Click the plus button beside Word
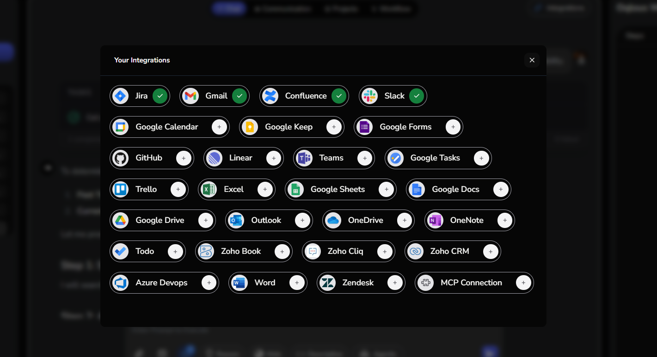This screenshot has width=657, height=357. click(x=297, y=283)
